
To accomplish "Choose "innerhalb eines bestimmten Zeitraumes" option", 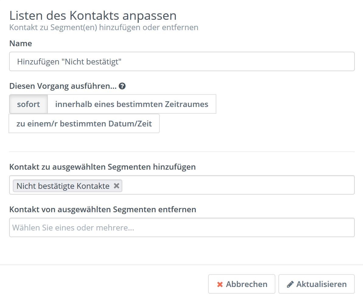I will click(x=131, y=104).
